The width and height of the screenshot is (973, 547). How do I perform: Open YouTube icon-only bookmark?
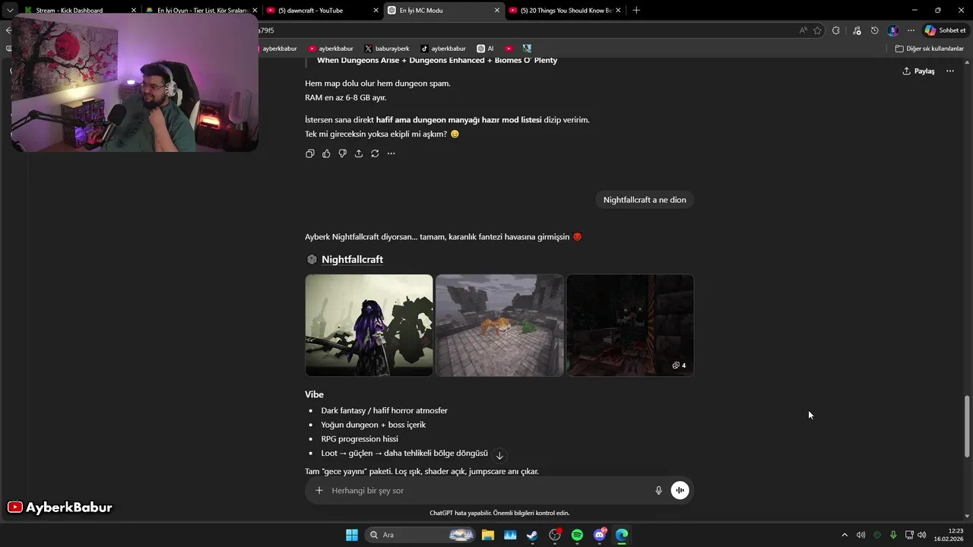[x=509, y=49]
